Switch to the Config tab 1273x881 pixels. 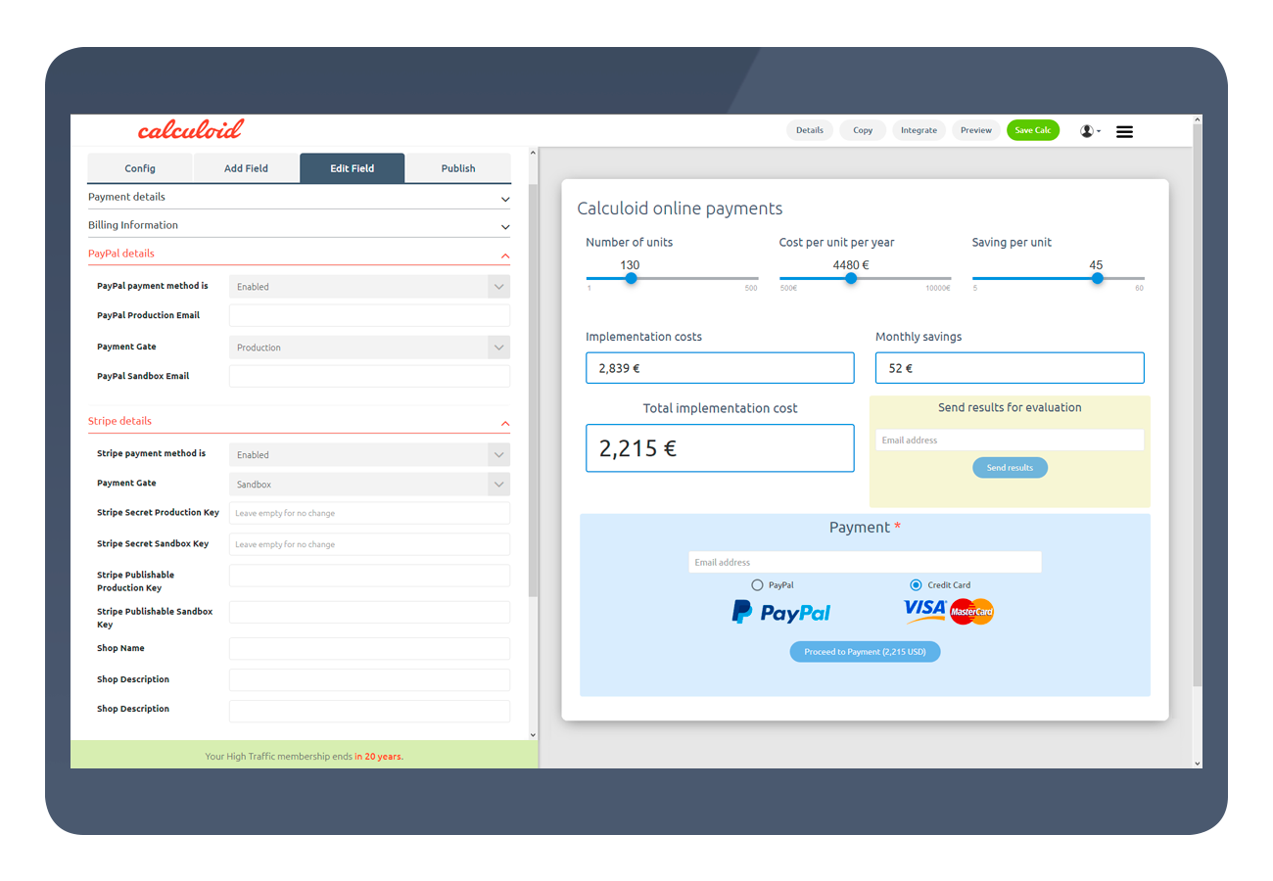tap(140, 168)
